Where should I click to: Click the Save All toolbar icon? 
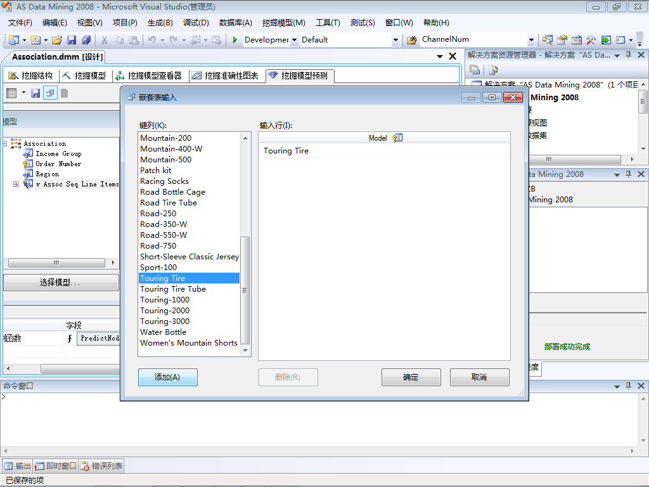tap(86, 40)
